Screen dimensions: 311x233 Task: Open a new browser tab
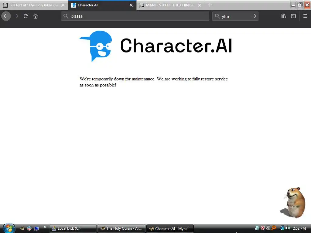click(x=210, y=5)
